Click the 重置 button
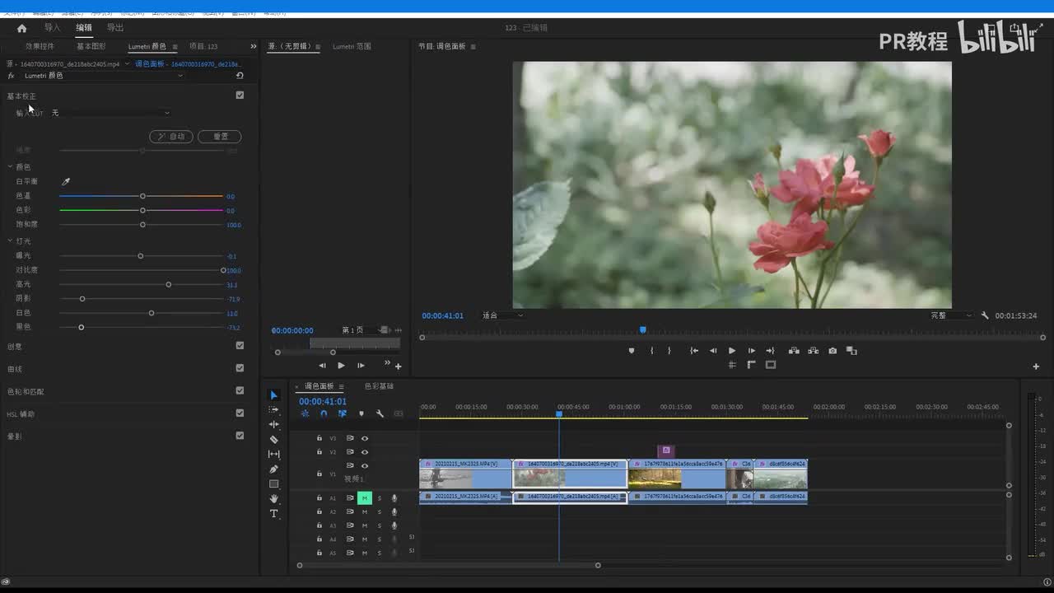1054x593 pixels. 220,137
